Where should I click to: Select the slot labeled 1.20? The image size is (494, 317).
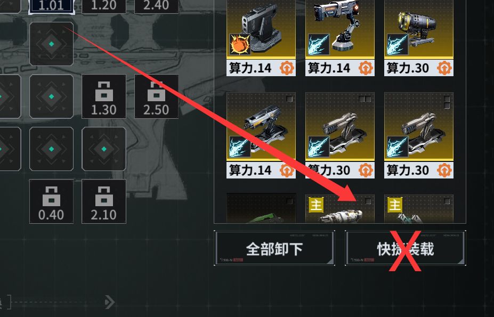pos(104,6)
